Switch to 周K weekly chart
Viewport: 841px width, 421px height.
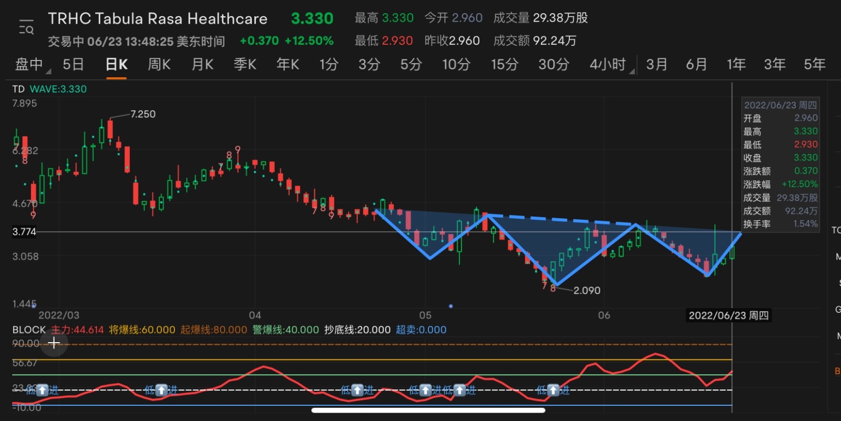click(159, 64)
